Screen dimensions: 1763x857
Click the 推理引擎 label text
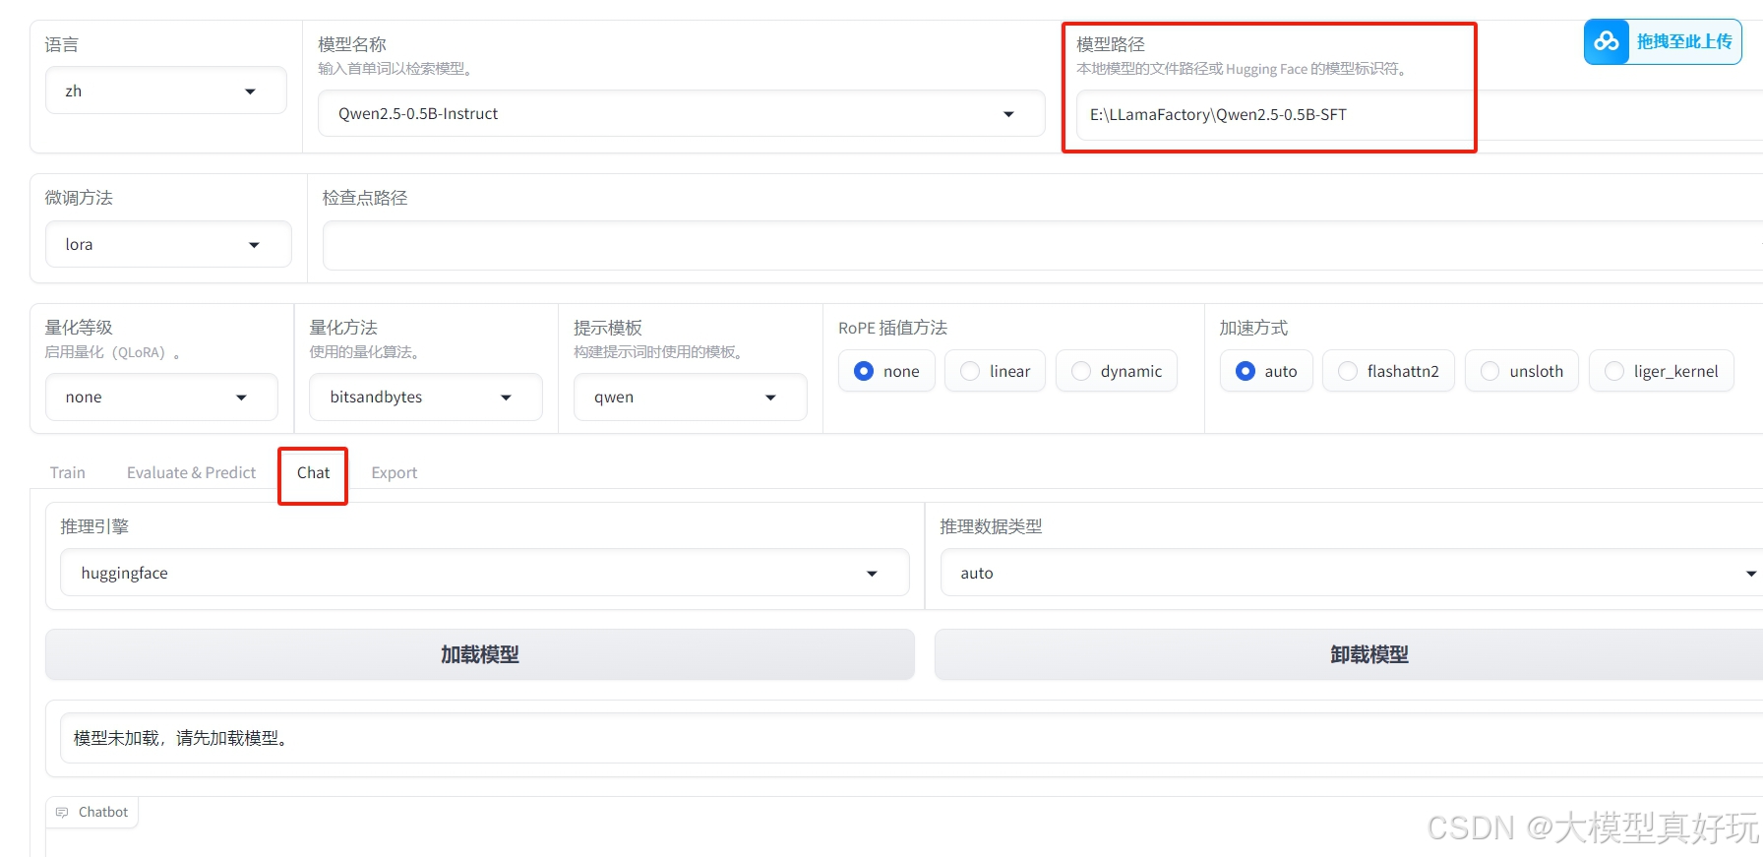(94, 526)
